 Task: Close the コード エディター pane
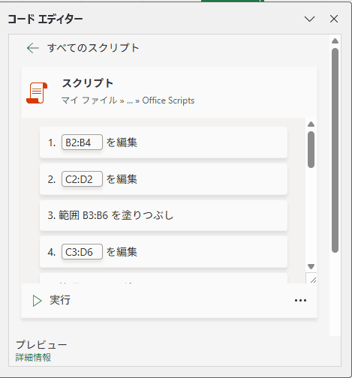[334, 19]
